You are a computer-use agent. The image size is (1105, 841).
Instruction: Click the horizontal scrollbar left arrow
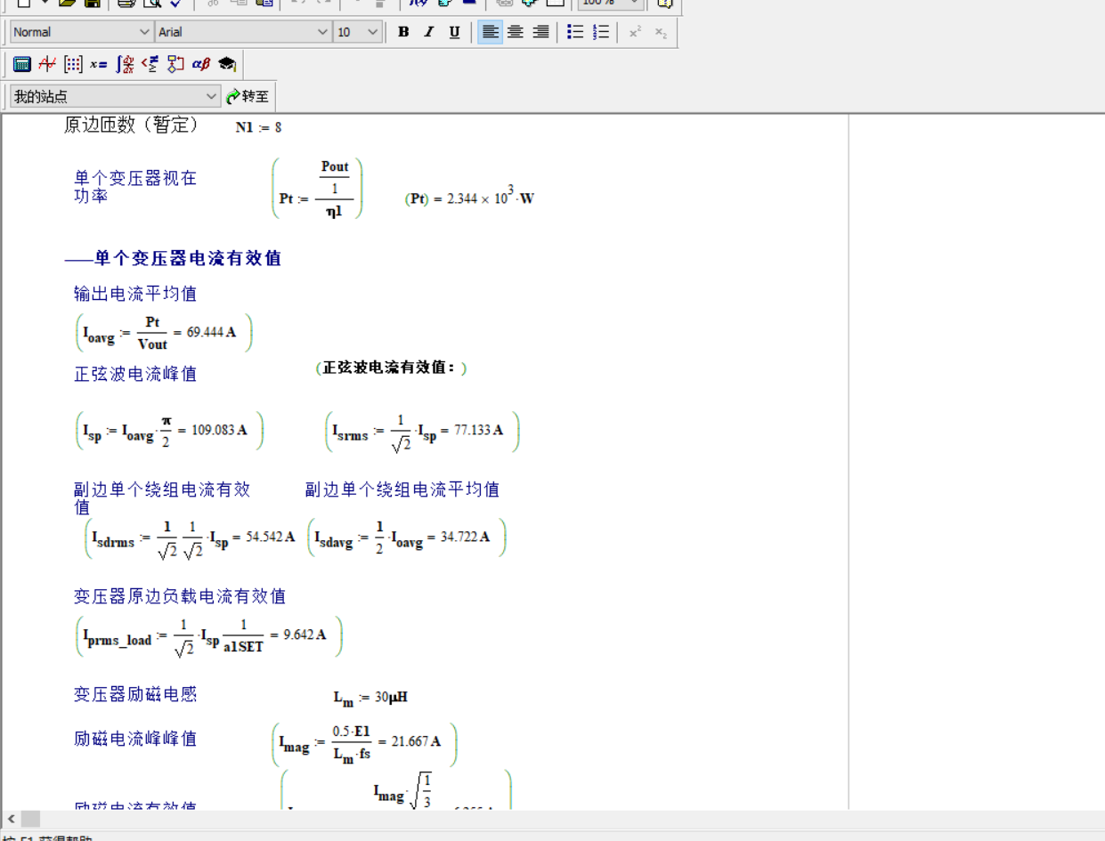pyautogui.click(x=11, y=819)
